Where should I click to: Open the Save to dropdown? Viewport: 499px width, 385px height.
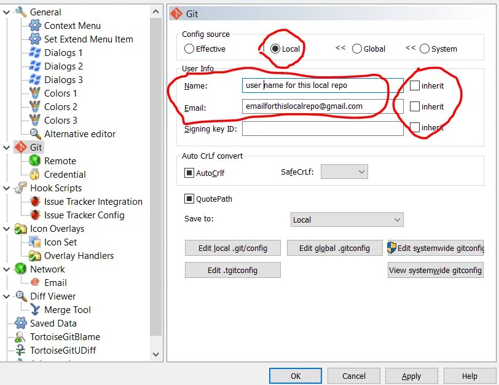347,220
